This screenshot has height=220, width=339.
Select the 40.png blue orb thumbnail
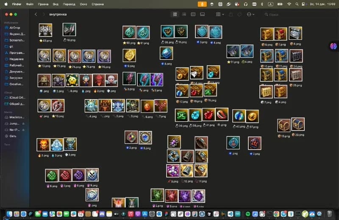[239, 116]
